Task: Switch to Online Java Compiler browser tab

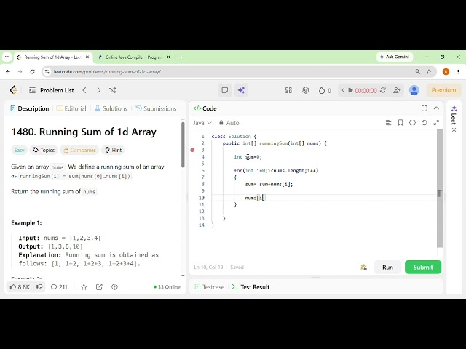Action: 134,57
